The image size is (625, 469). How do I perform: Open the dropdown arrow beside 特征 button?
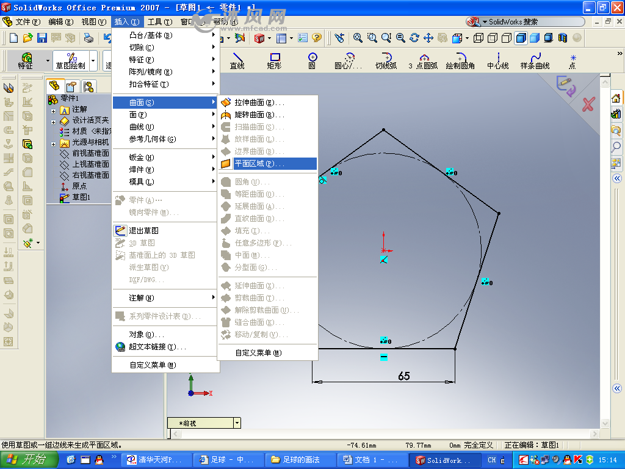[48, 61]
